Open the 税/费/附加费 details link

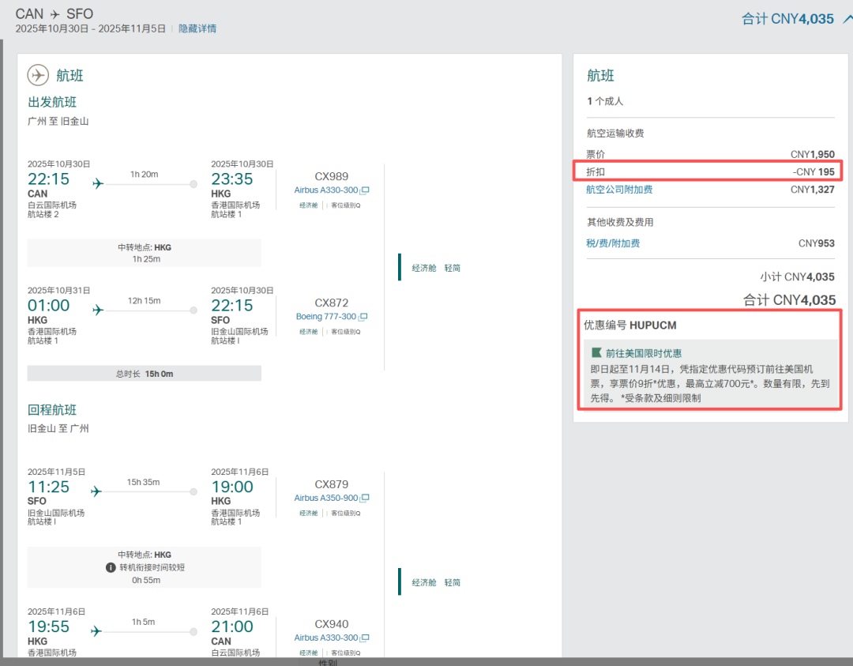pos(613,243)
